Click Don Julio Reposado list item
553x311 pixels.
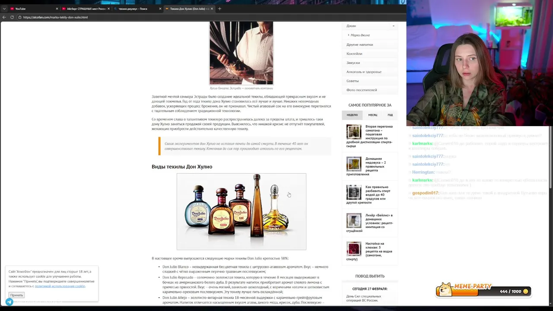tap(246, 284)
